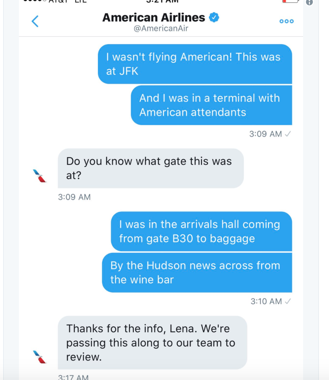
Task: Click the blue verified badge
Action: [x=214, y=17]
